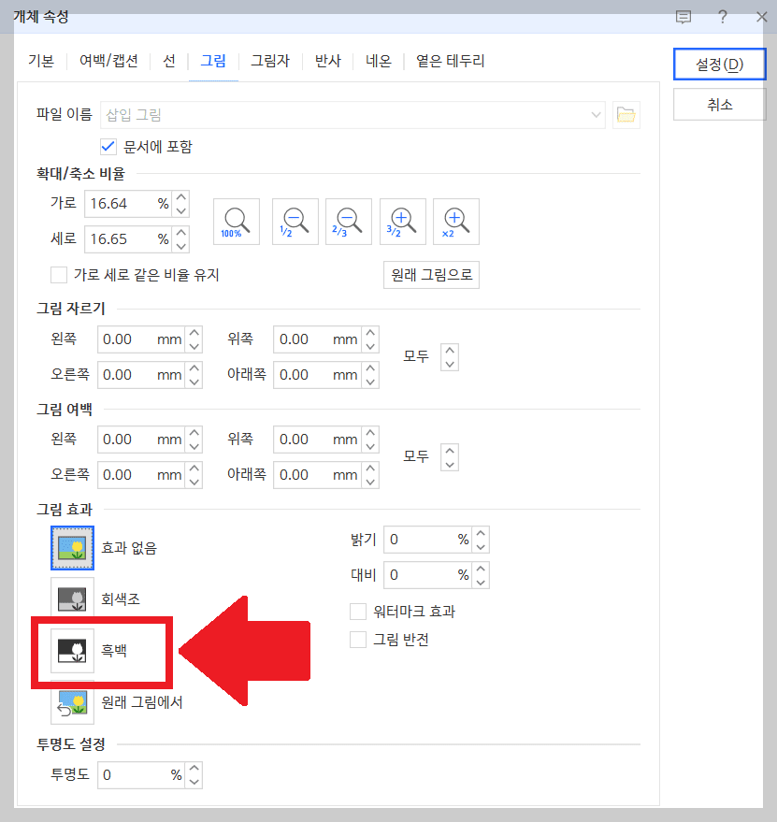This screenshot has height=822, width=777.
Task: Click the 원래 그림으로 button
Action: (431, 275)
